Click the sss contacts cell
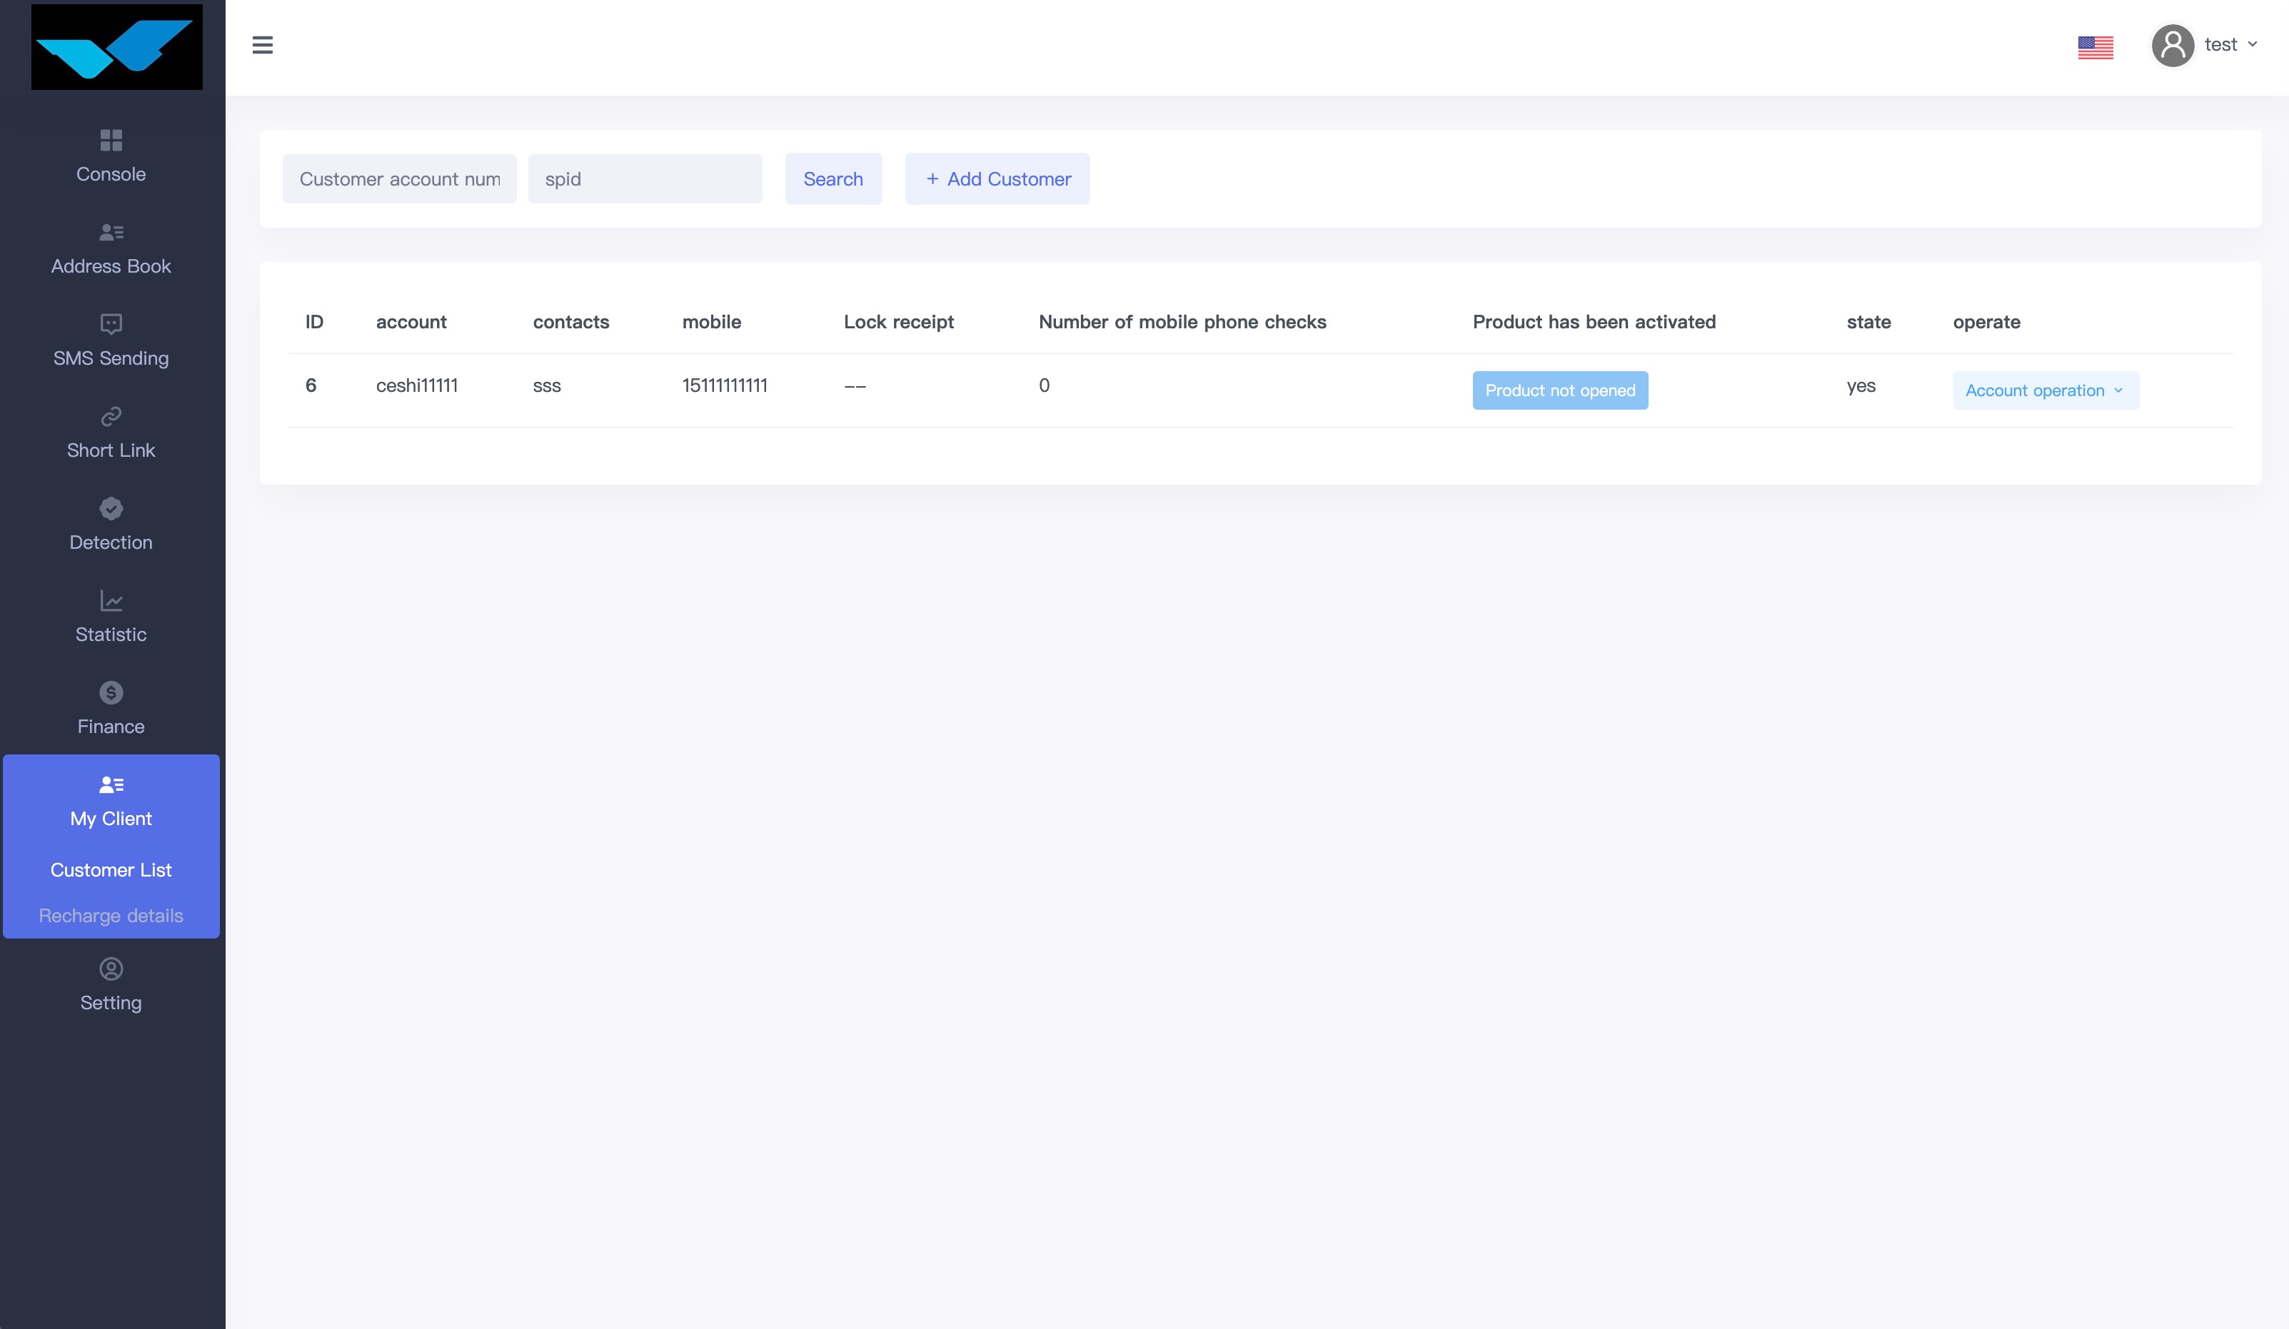 coord(547,386)
